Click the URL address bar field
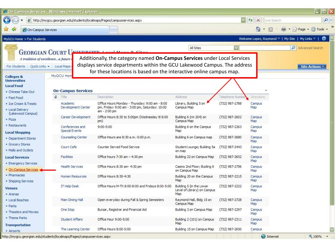The image size is (335, 251). pos(136,20)
